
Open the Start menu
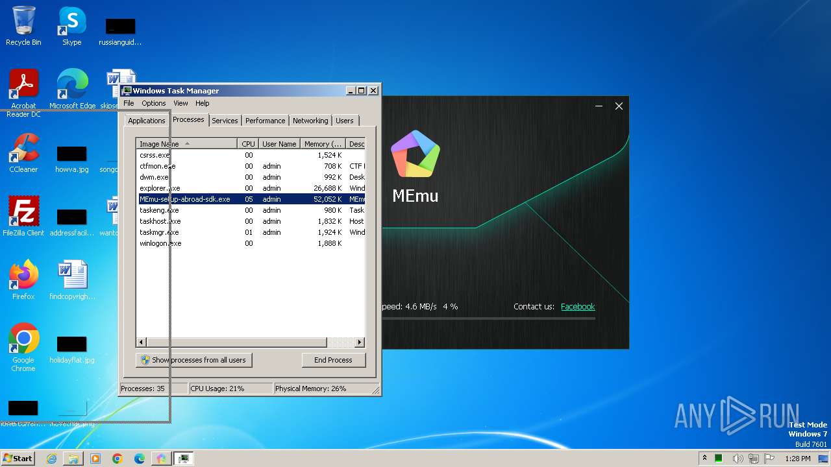tap(18, 459)
